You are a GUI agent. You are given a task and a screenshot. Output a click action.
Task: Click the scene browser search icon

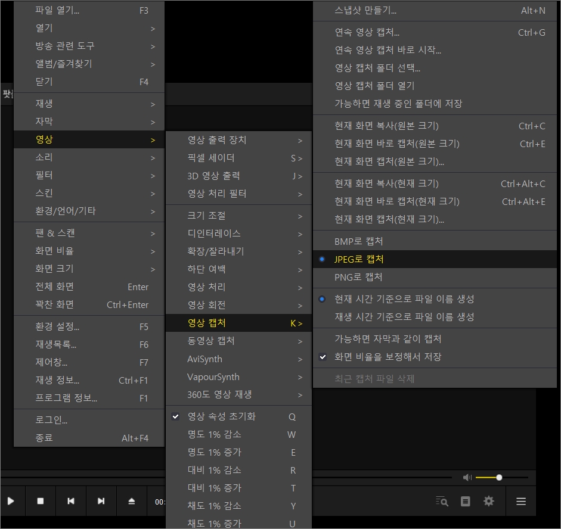[441, 501]
